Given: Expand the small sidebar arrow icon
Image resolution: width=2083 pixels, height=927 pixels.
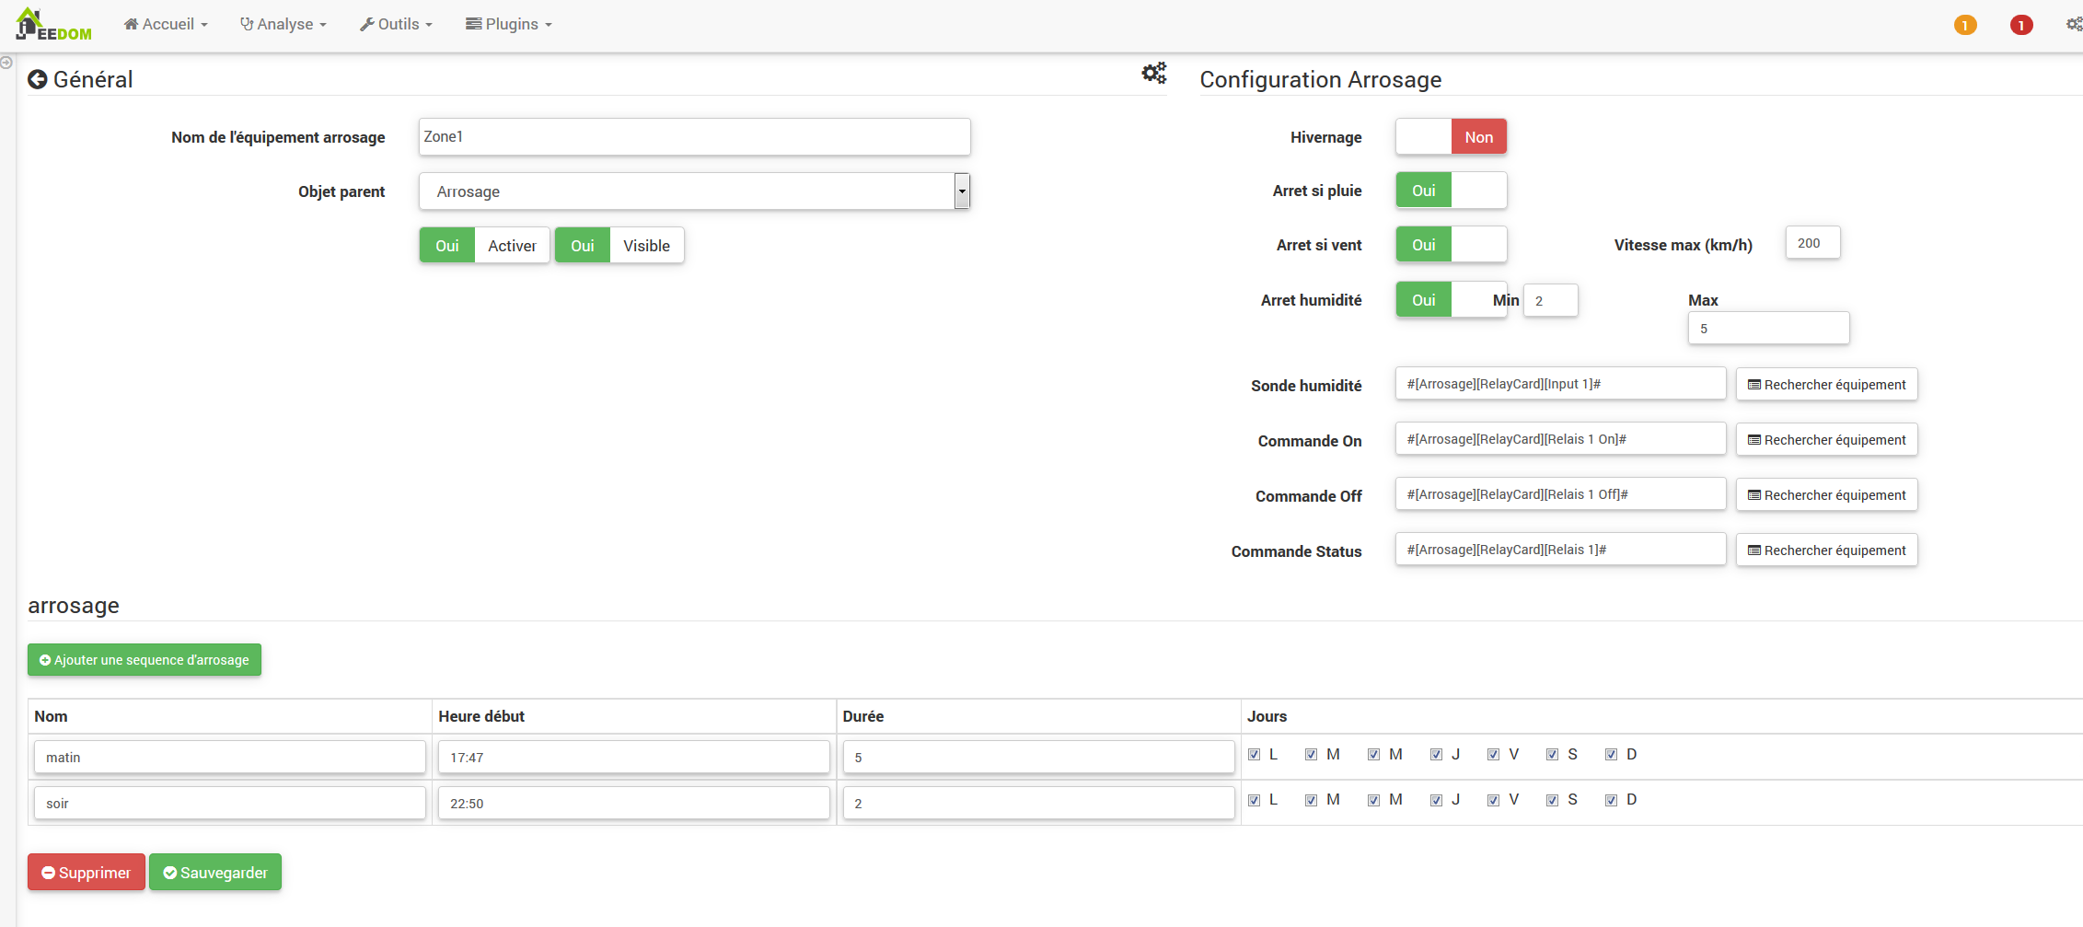Looking at the screenshot, I should (x=6, y=63).
